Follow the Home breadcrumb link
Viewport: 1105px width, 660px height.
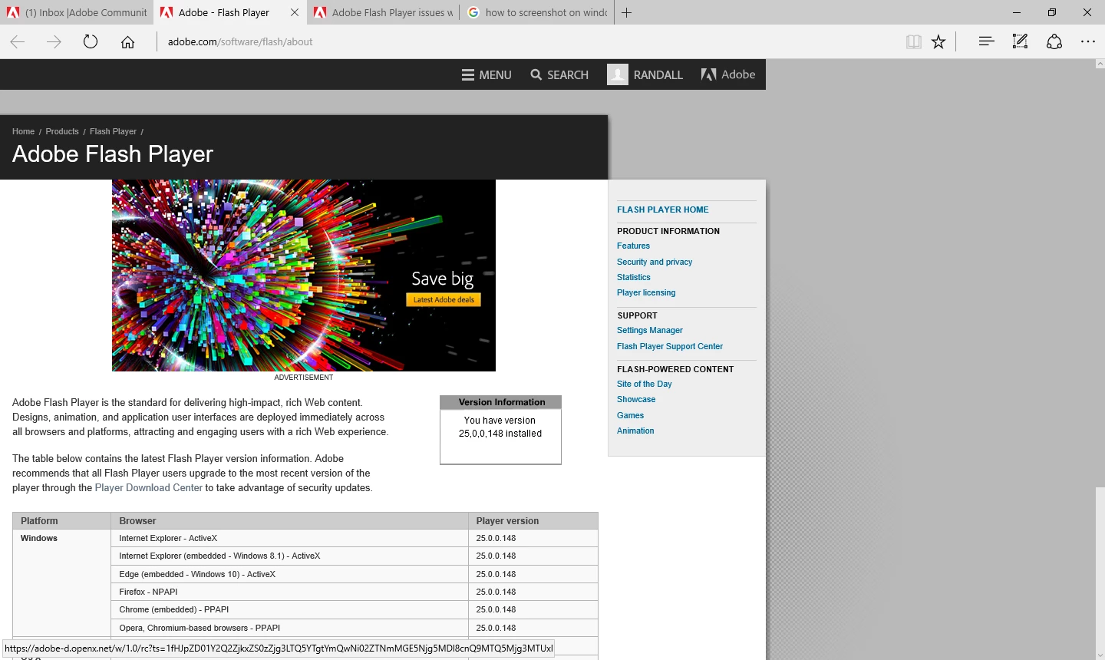coord(23,131)
